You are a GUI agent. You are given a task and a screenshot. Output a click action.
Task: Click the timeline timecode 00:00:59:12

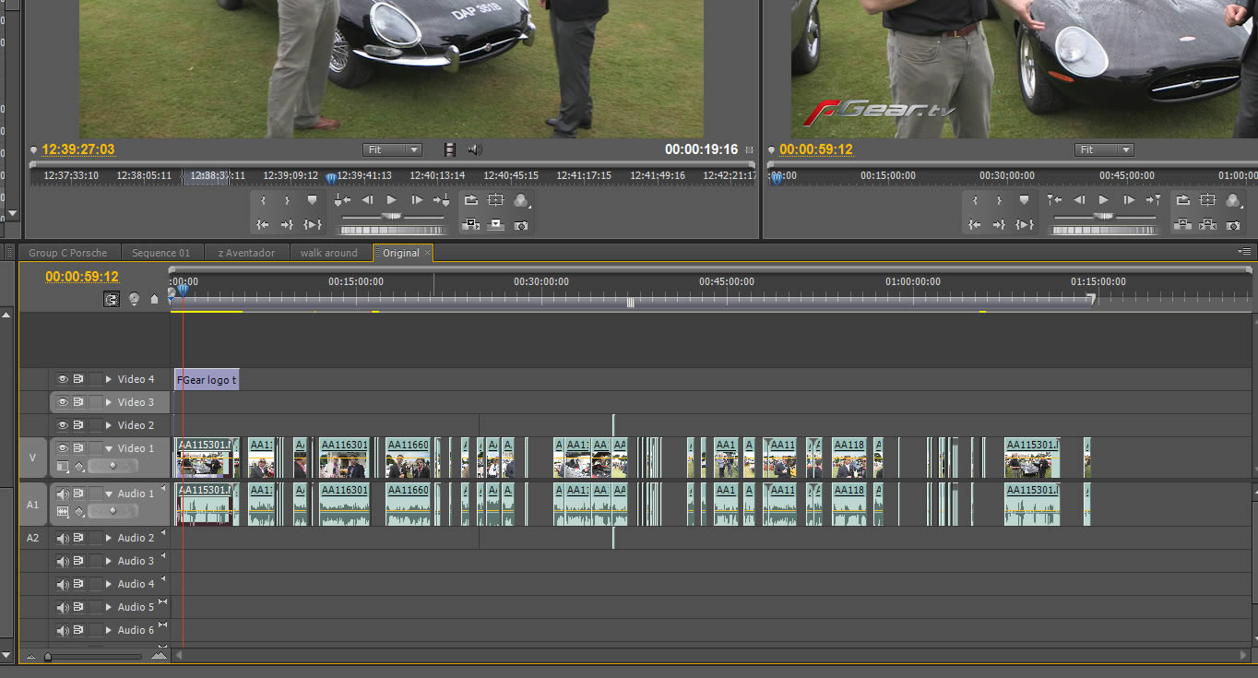82,277
